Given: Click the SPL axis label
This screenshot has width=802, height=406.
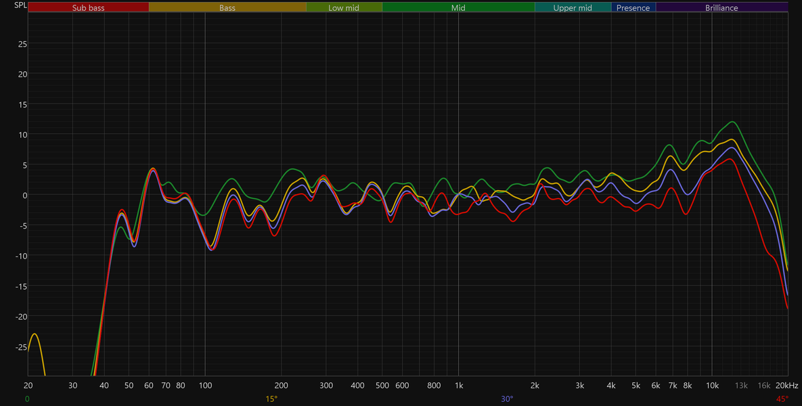Looking at the screenshot, I should tap(20, 5).
